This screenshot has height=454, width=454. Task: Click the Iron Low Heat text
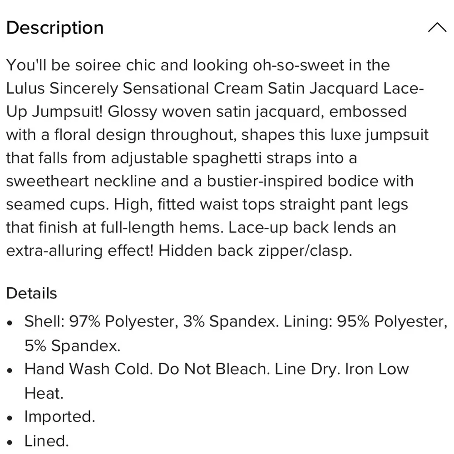tap(377, 369)
